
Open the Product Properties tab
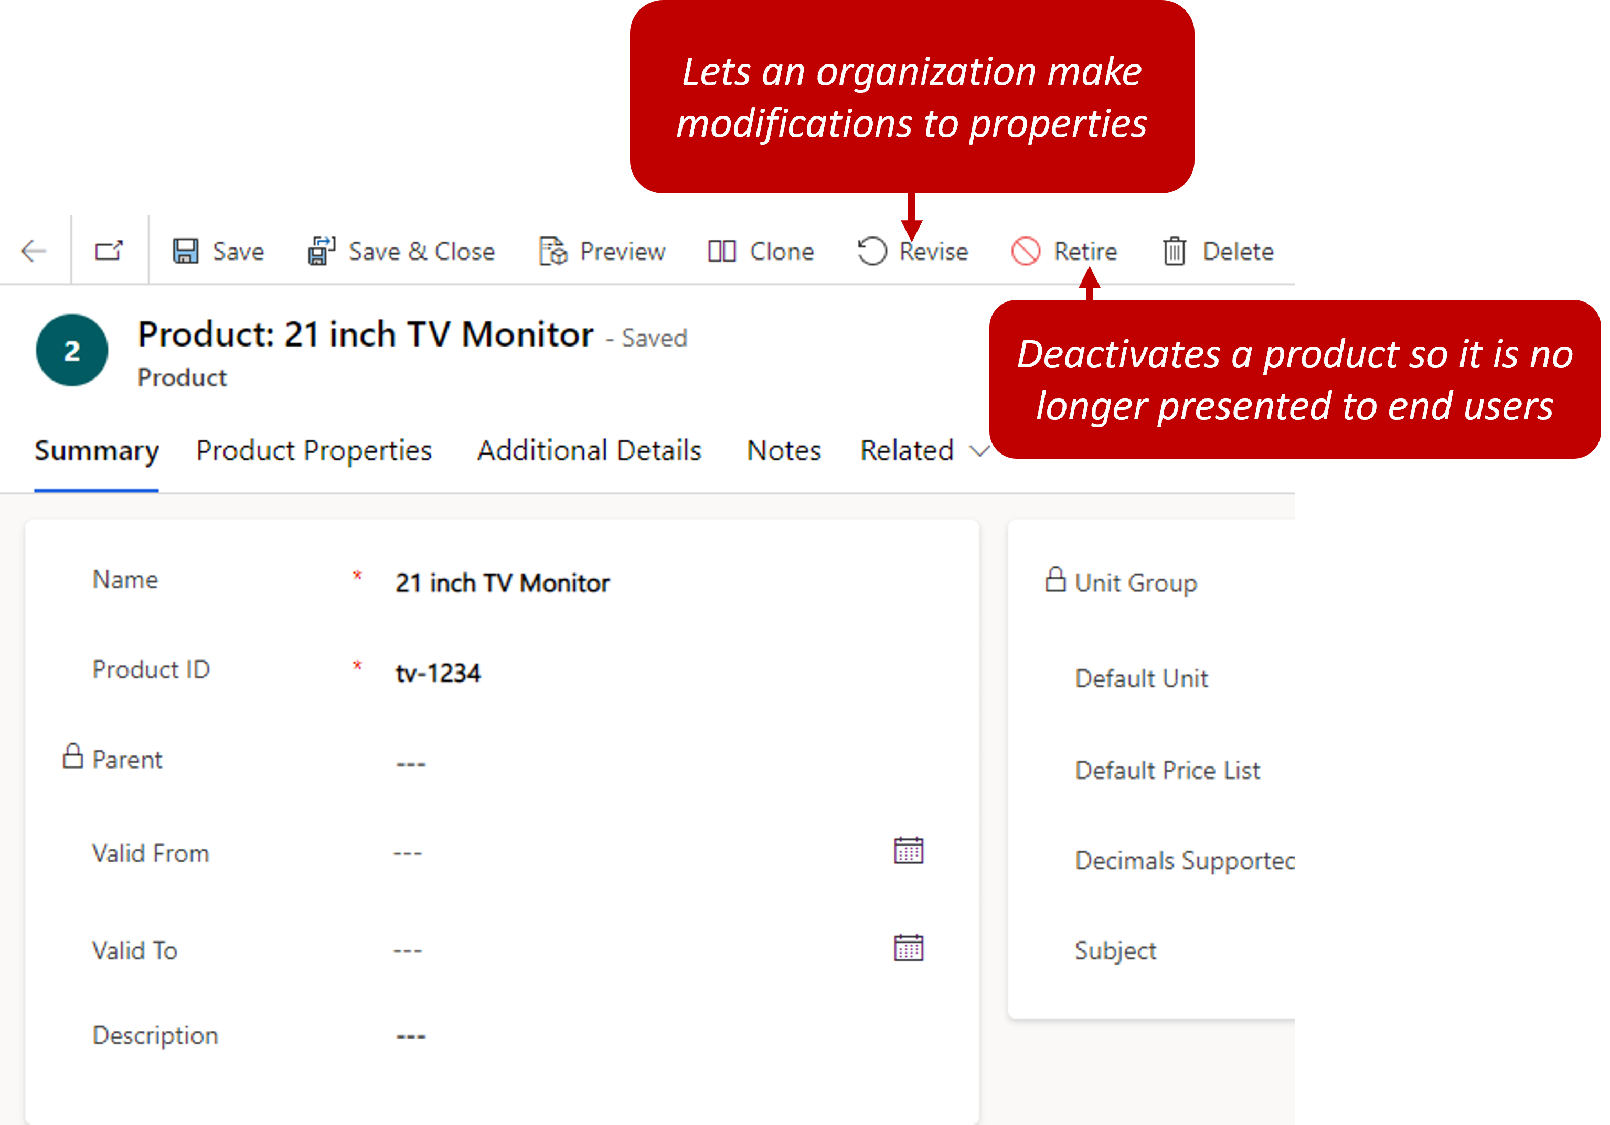(x=314, y=451)
